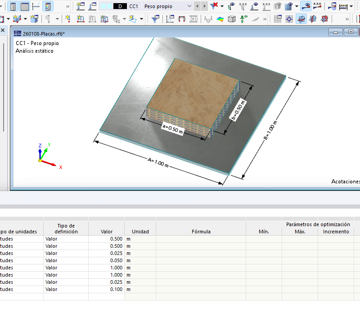Show support reactions green arrows icon
The width and height of the screenshot is (360, 314).
coord(243,19)
